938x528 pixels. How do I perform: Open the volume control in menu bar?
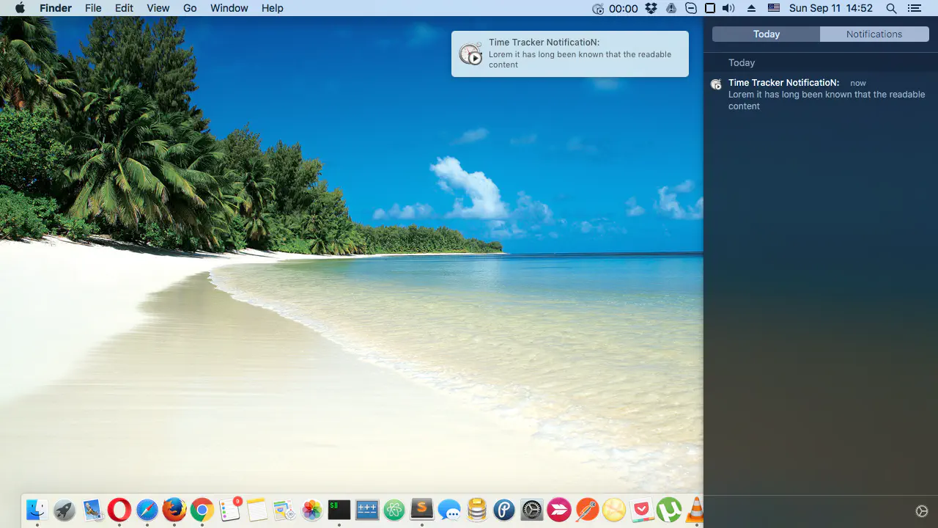[728, 9]
